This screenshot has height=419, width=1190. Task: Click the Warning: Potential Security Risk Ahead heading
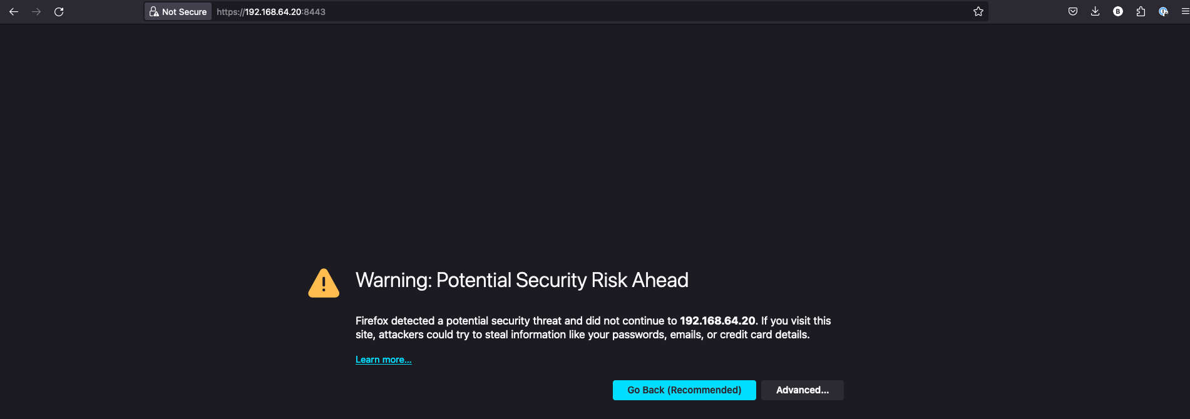(x=521, y=280)
